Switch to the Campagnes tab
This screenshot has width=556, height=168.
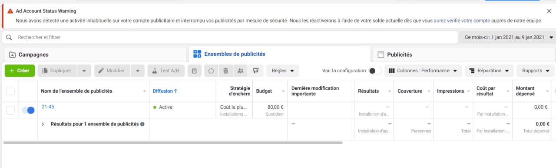coord(96,55)
